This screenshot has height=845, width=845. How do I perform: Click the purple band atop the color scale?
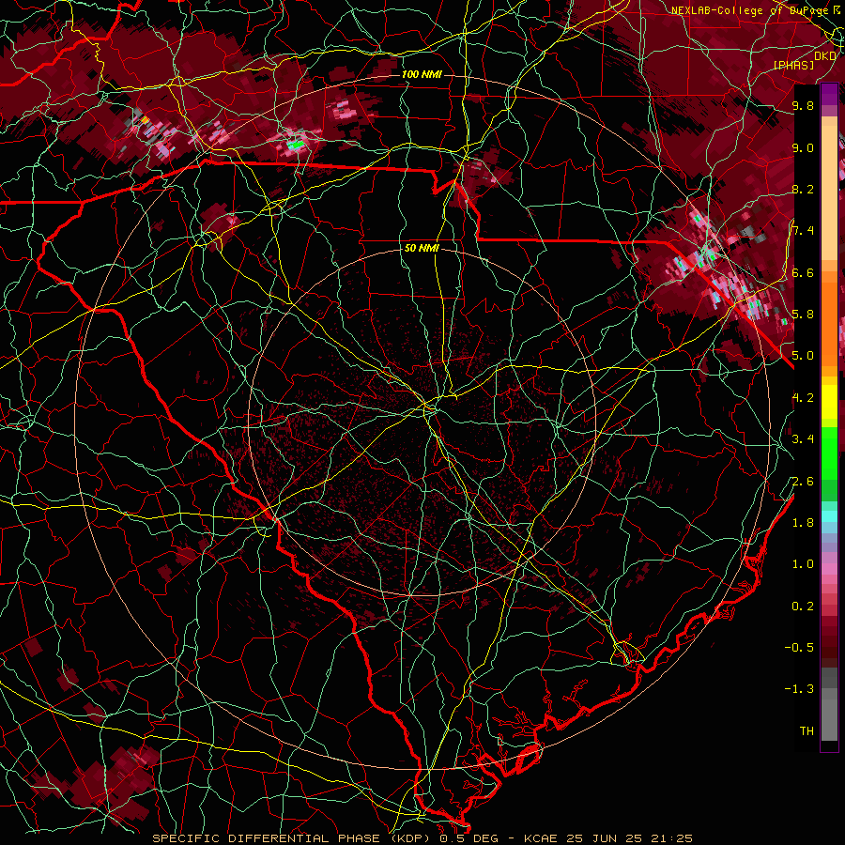click(x=829, y=94)
